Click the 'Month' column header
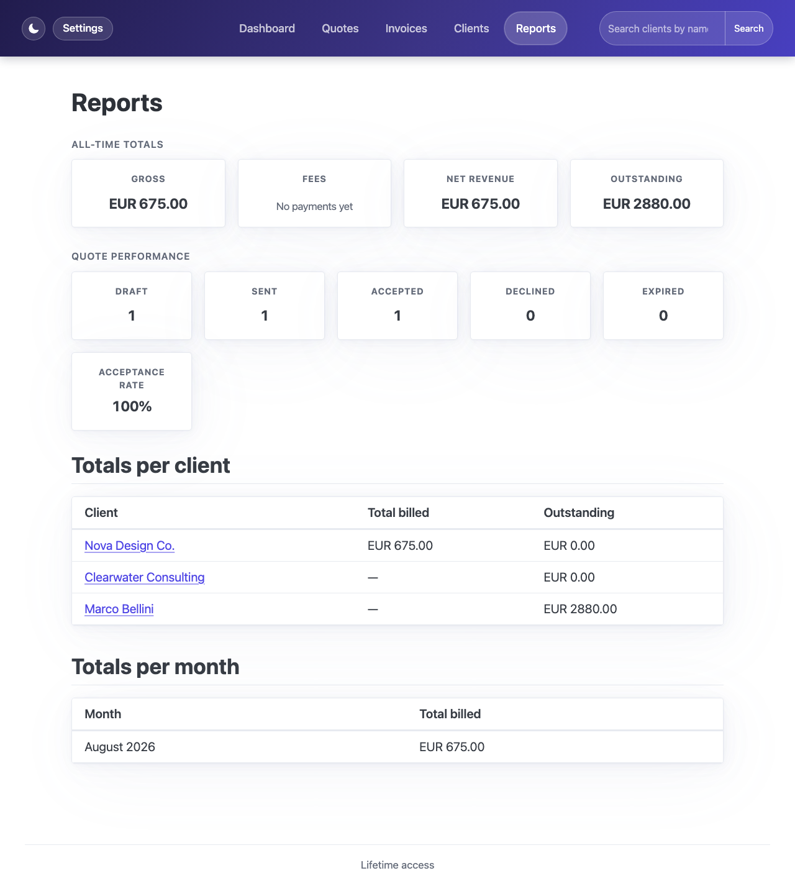 [x=103, y=714]
